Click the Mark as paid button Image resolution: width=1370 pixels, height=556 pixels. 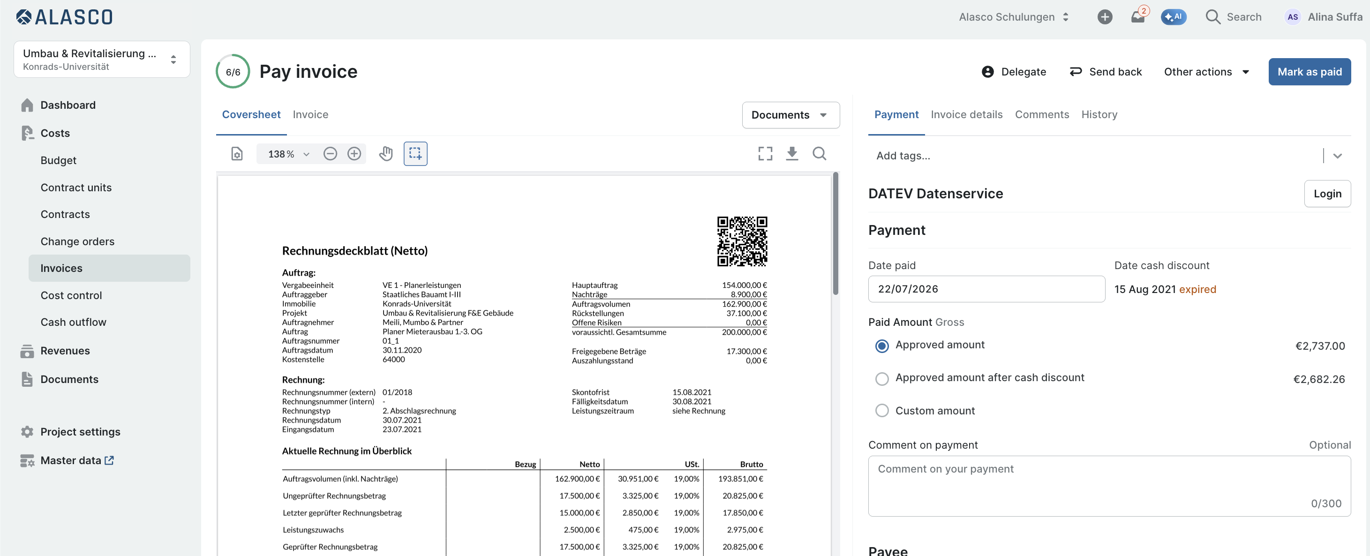(x=1310, y=72)
